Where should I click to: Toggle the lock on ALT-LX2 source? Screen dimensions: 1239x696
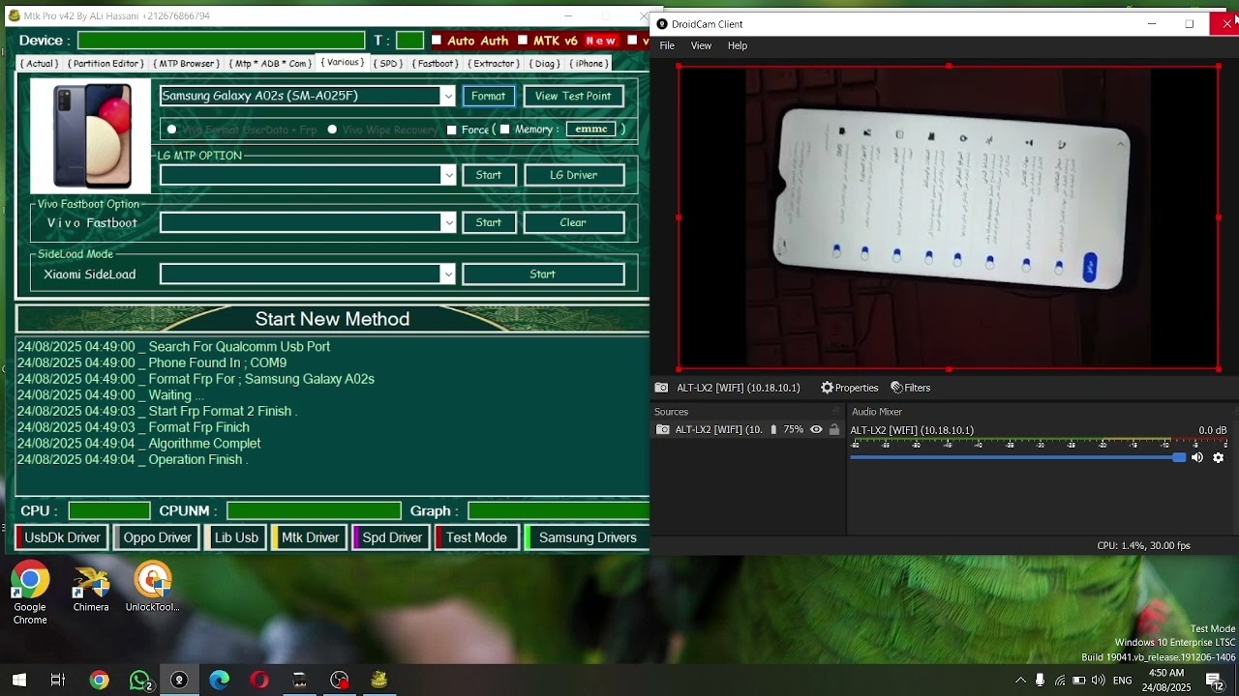(834, 429)
